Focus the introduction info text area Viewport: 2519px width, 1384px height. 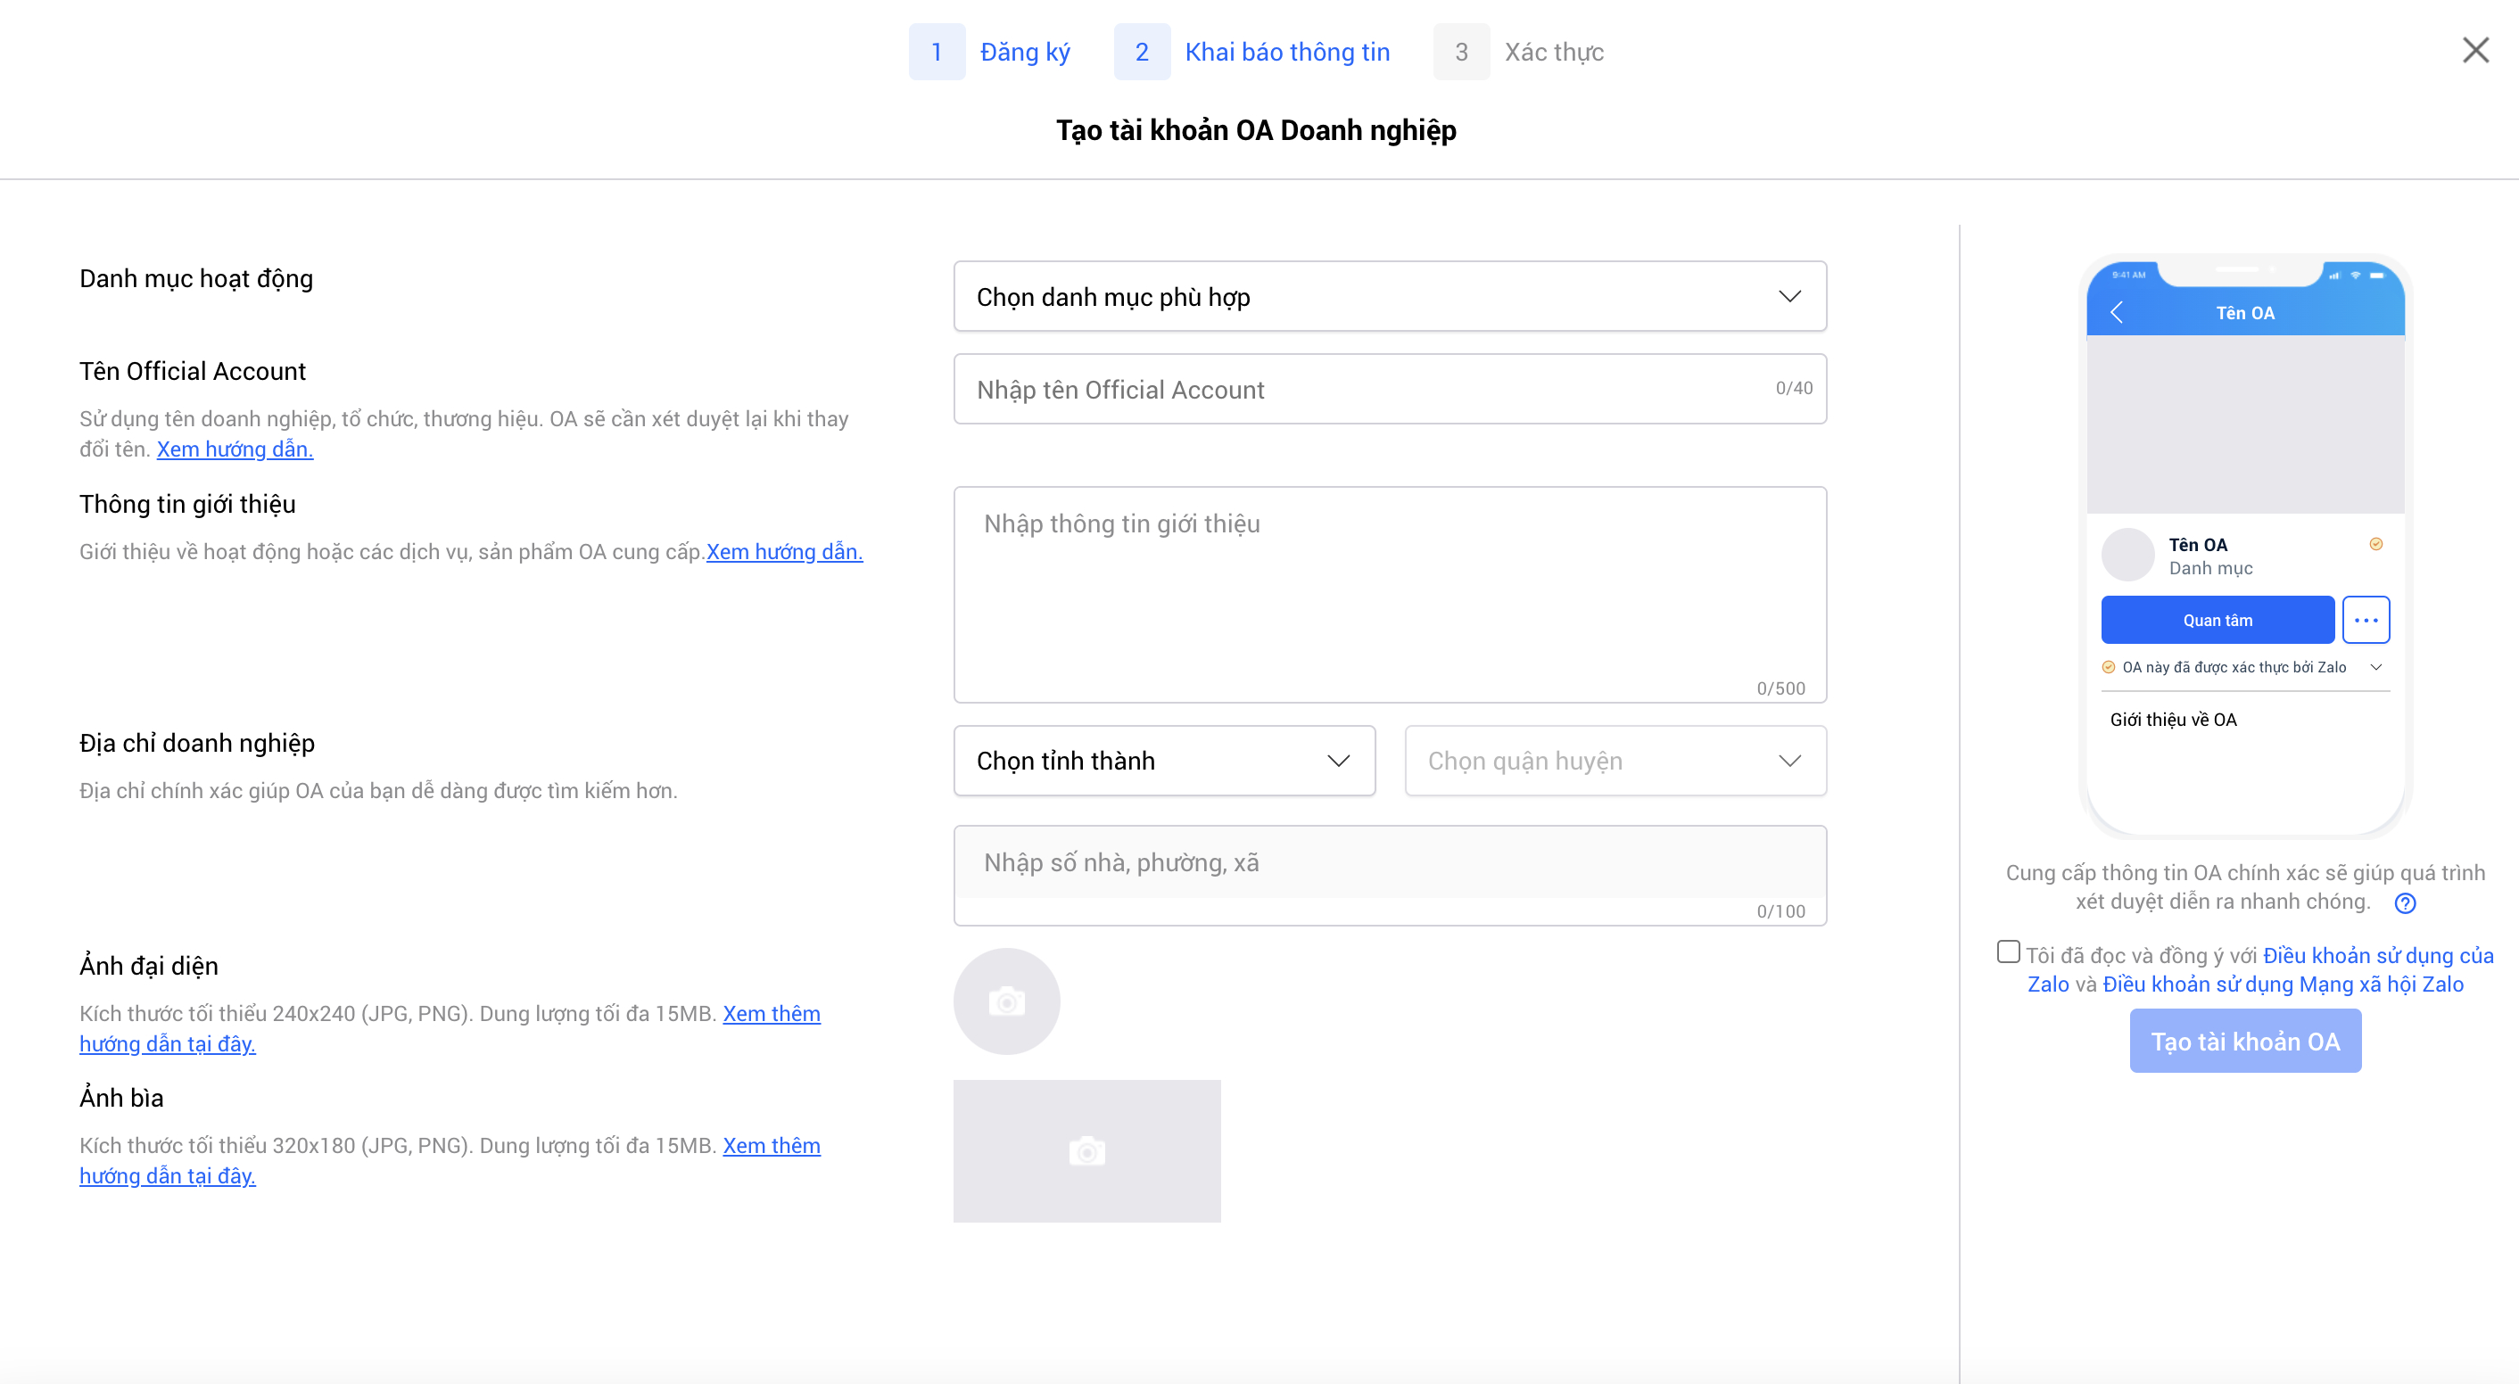[1390, 594]
